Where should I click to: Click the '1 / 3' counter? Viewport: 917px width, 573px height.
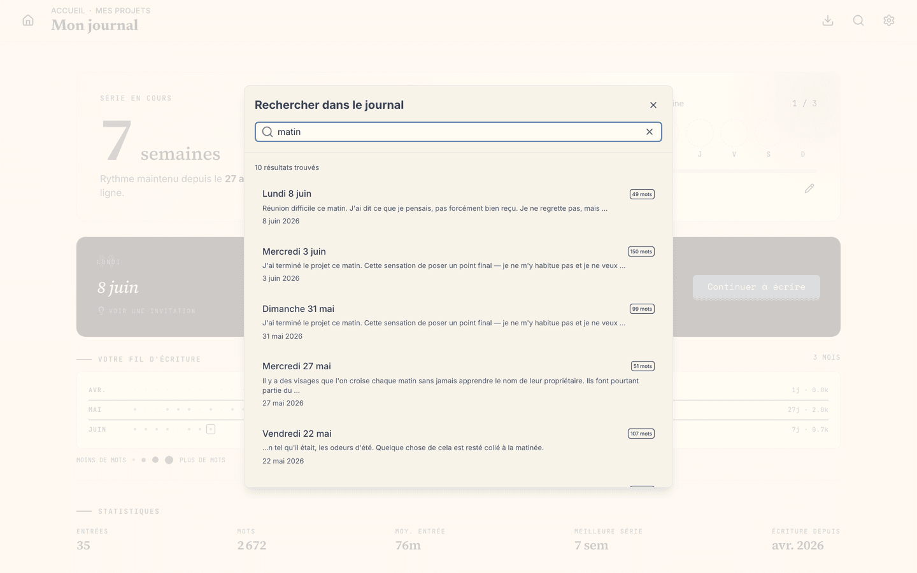pos(804,103)
